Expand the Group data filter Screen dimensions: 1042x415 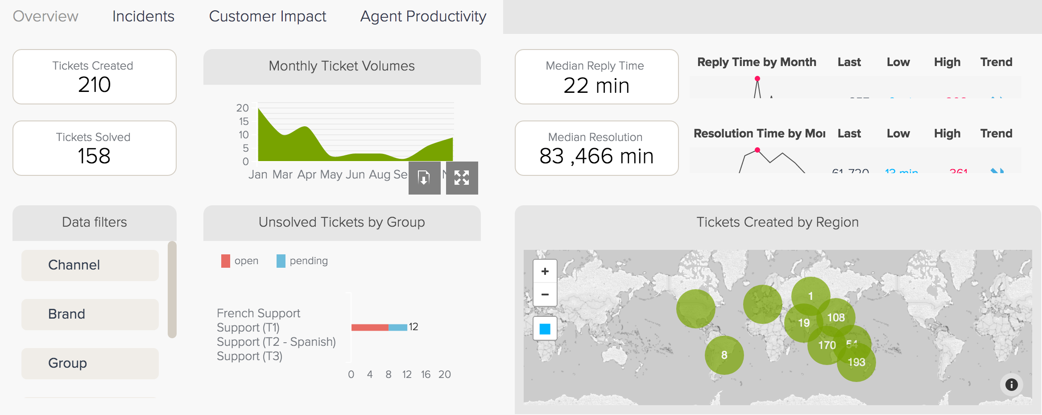pyautogui.click(x=90, y=363)
